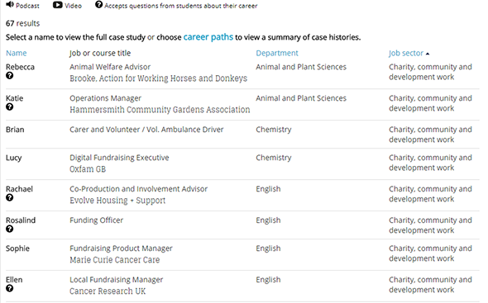
Task: Click the Video play icon in legend
Action: [58, 5]
